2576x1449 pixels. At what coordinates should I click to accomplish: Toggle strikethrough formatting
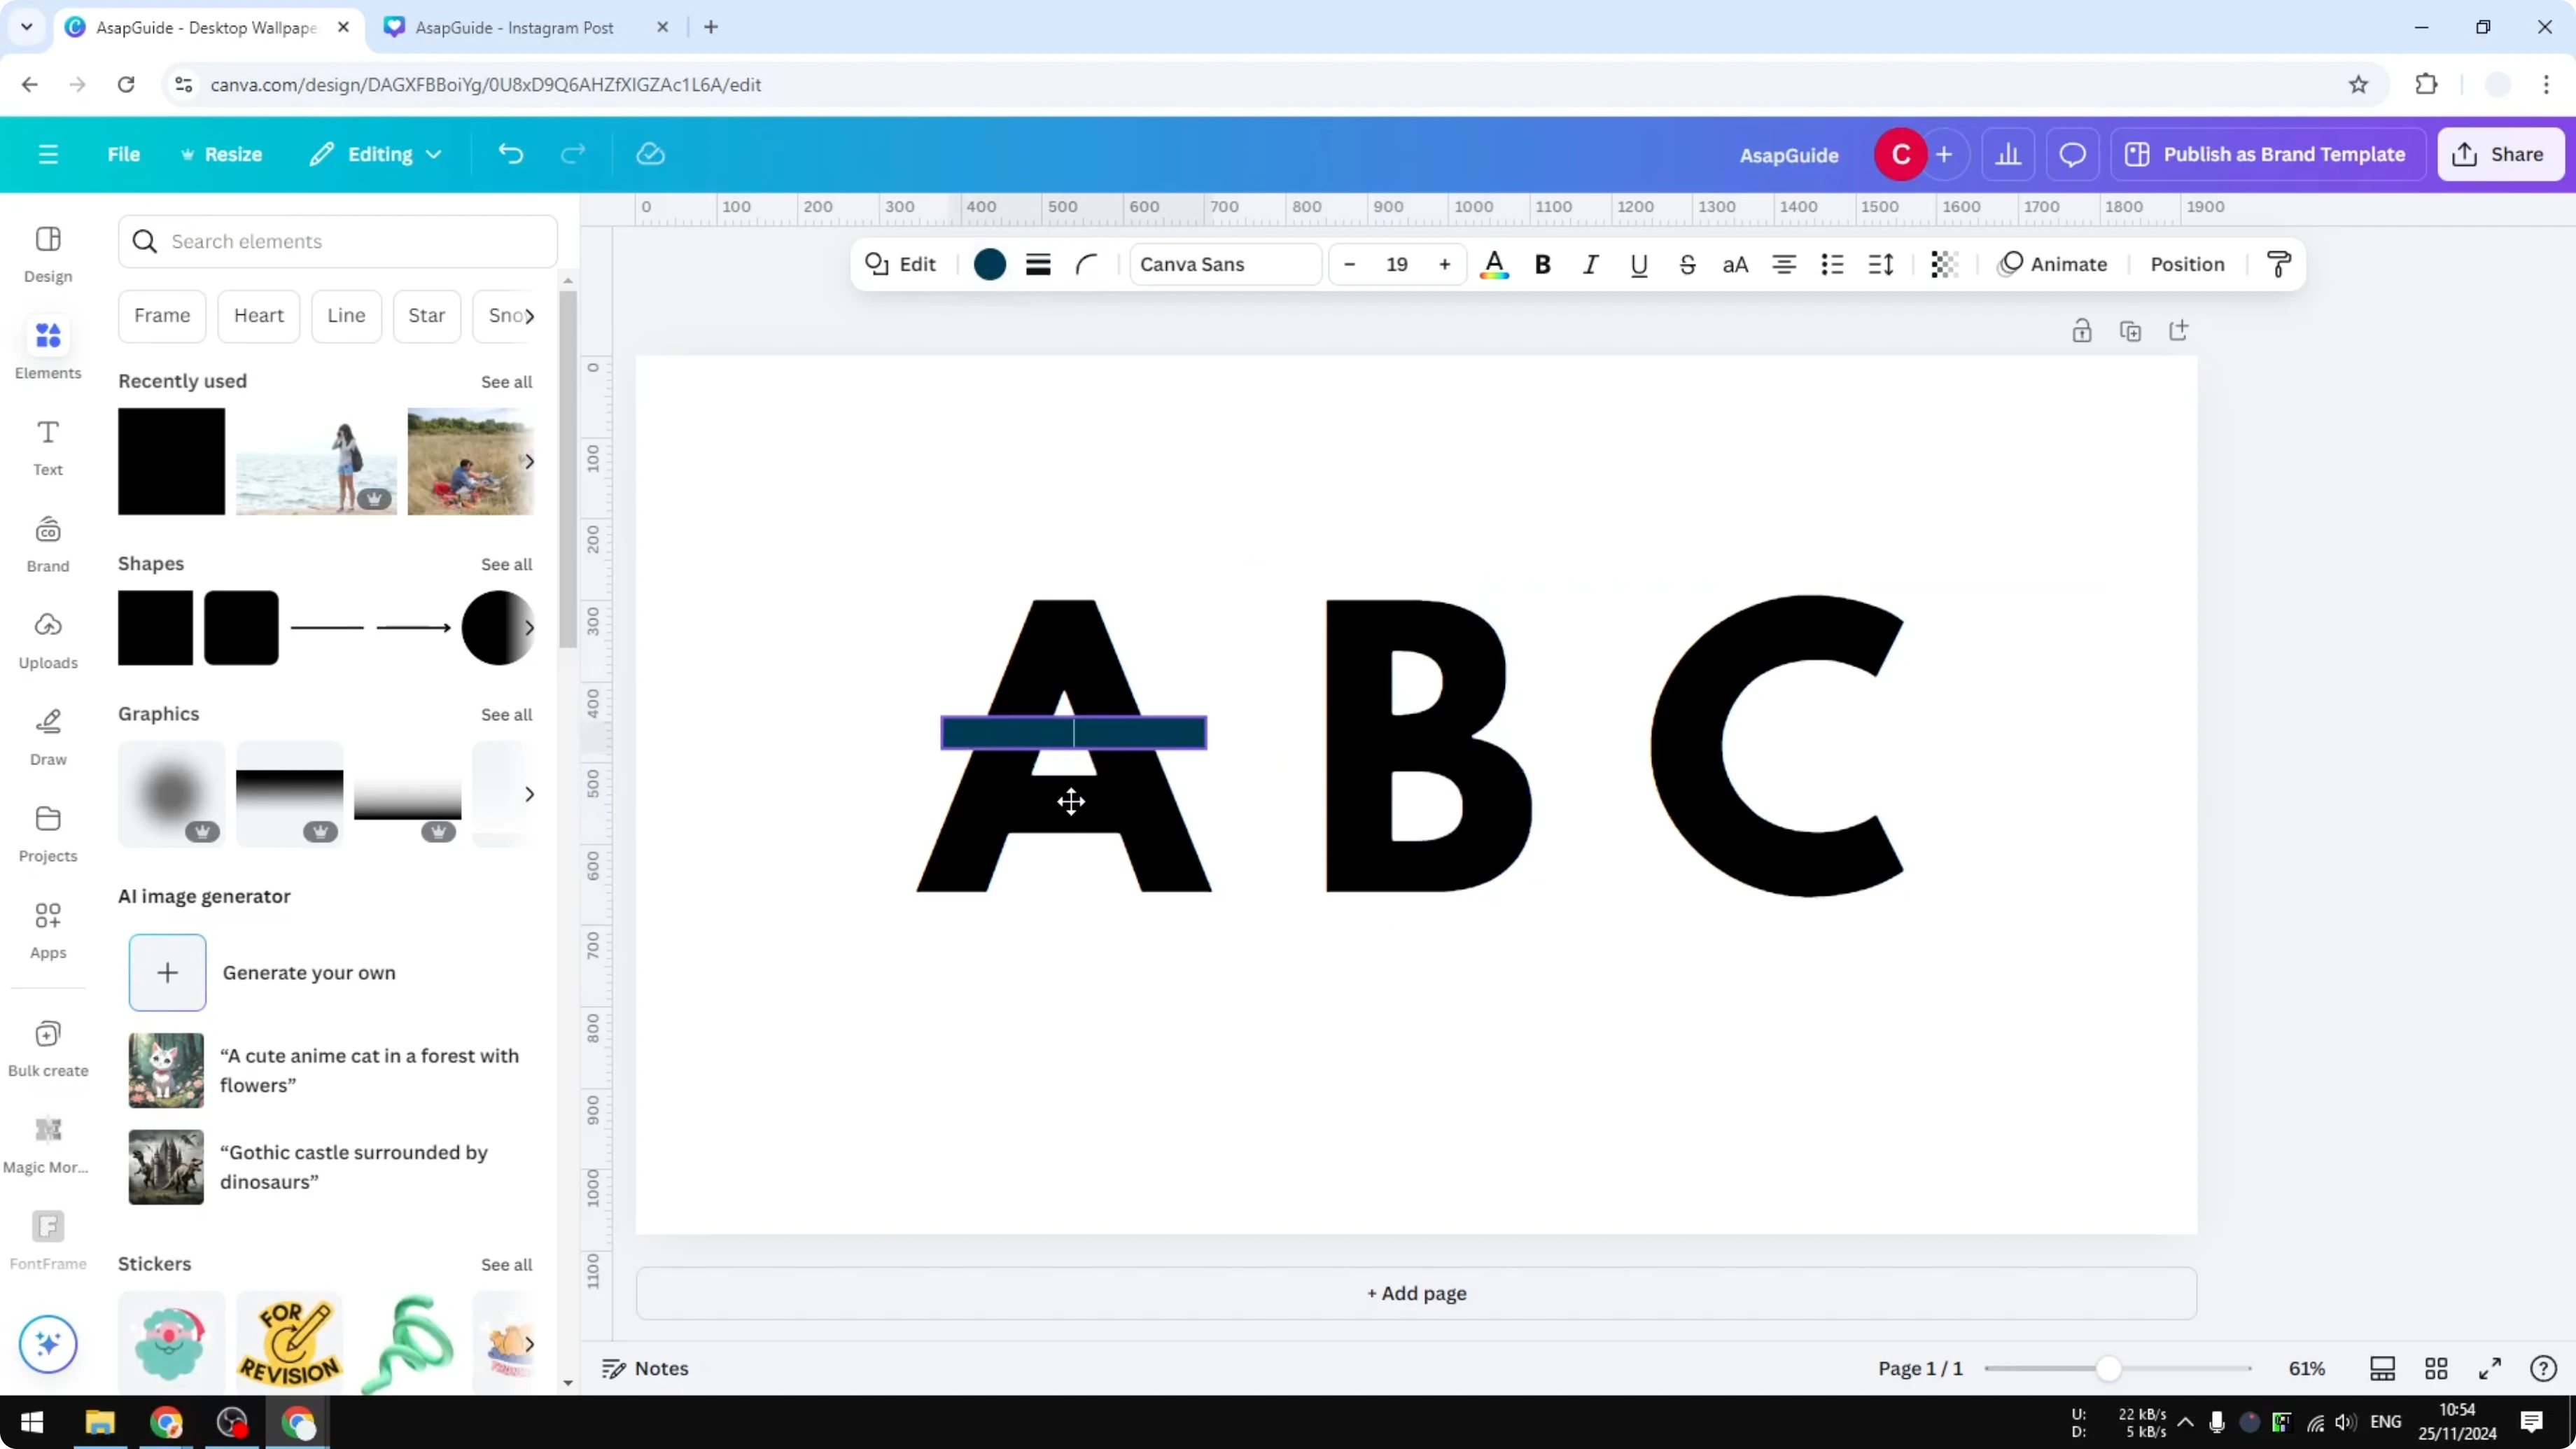1687,264
